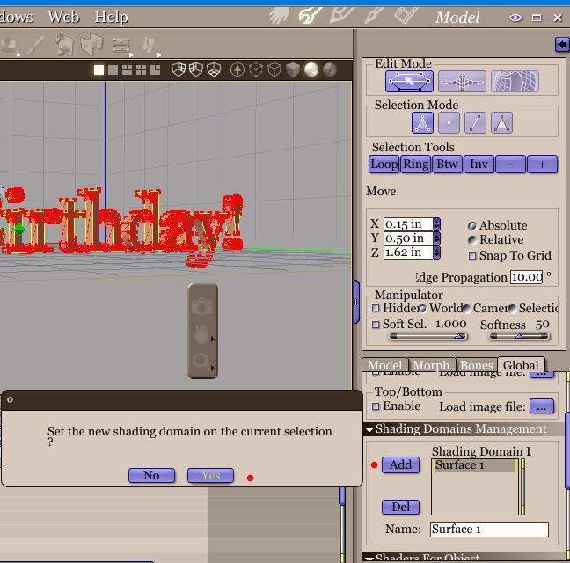The image size is (570, 563).
Task: Switch to the Morph tab
Action: click(431, 364)
